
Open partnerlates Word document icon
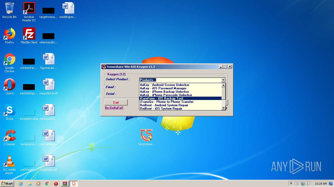click(49, 138)
